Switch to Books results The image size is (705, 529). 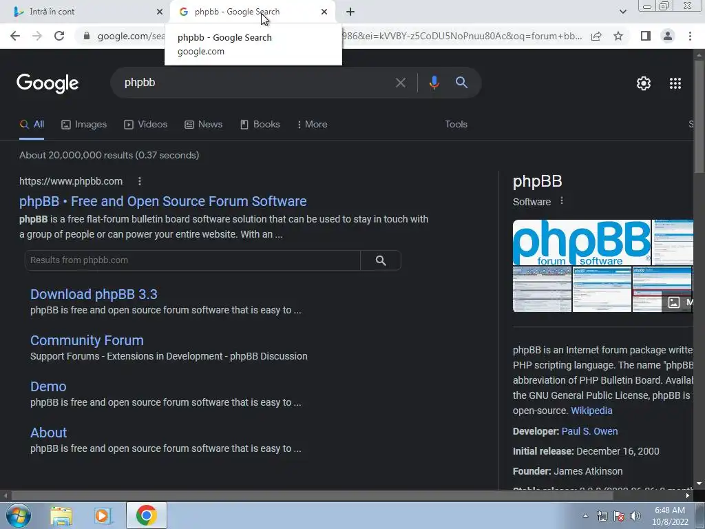tap(260, 125)
